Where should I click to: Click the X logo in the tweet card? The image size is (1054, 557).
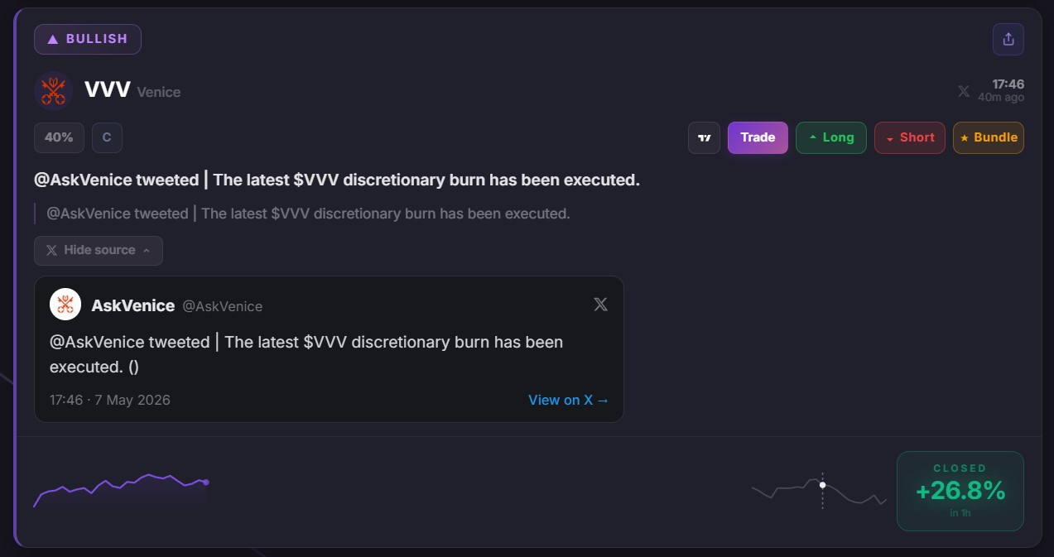[601, 305]
